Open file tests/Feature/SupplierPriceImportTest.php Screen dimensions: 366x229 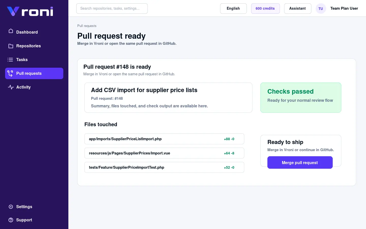[x=164, y=167]
